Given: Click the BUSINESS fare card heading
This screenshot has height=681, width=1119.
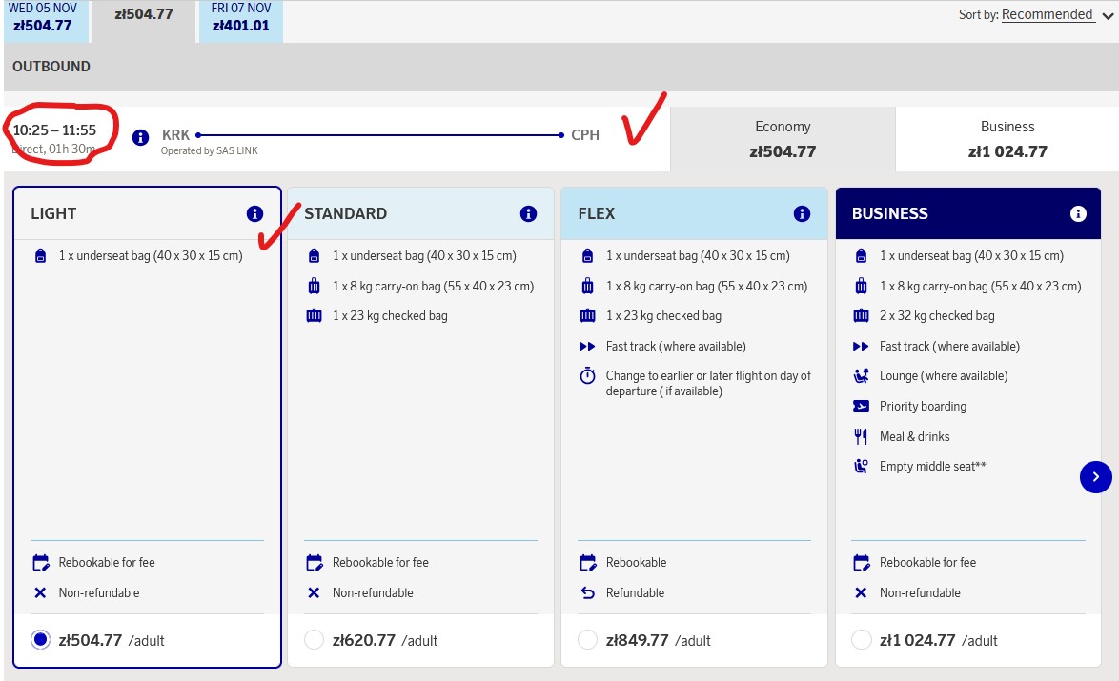Looking at the screenshot, I should coord(890,214).
